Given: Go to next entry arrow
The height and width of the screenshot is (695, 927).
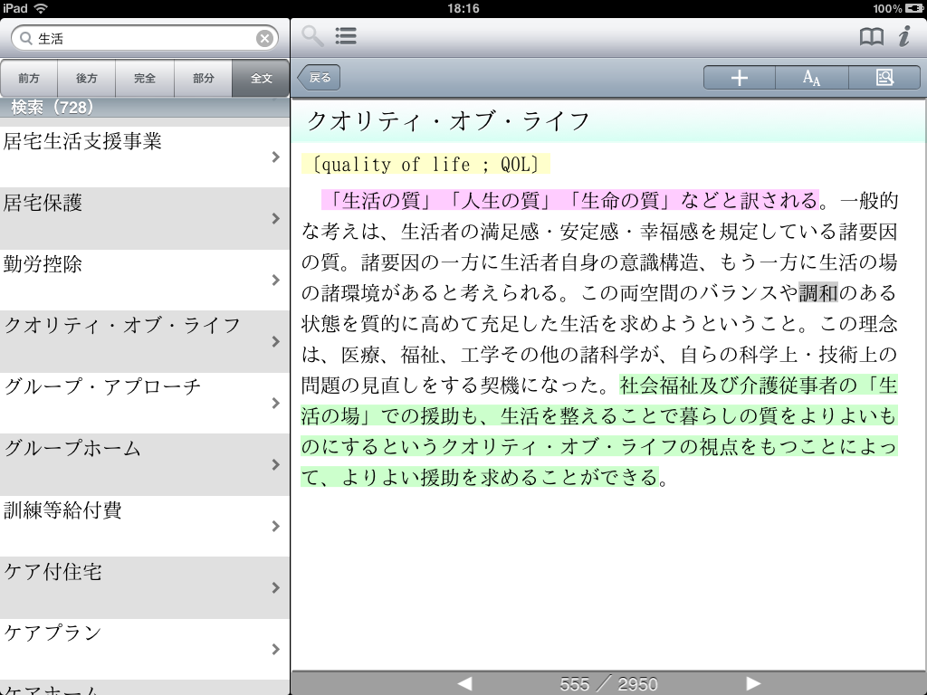Looking at the screenshot, I should (x=752, y=683).
